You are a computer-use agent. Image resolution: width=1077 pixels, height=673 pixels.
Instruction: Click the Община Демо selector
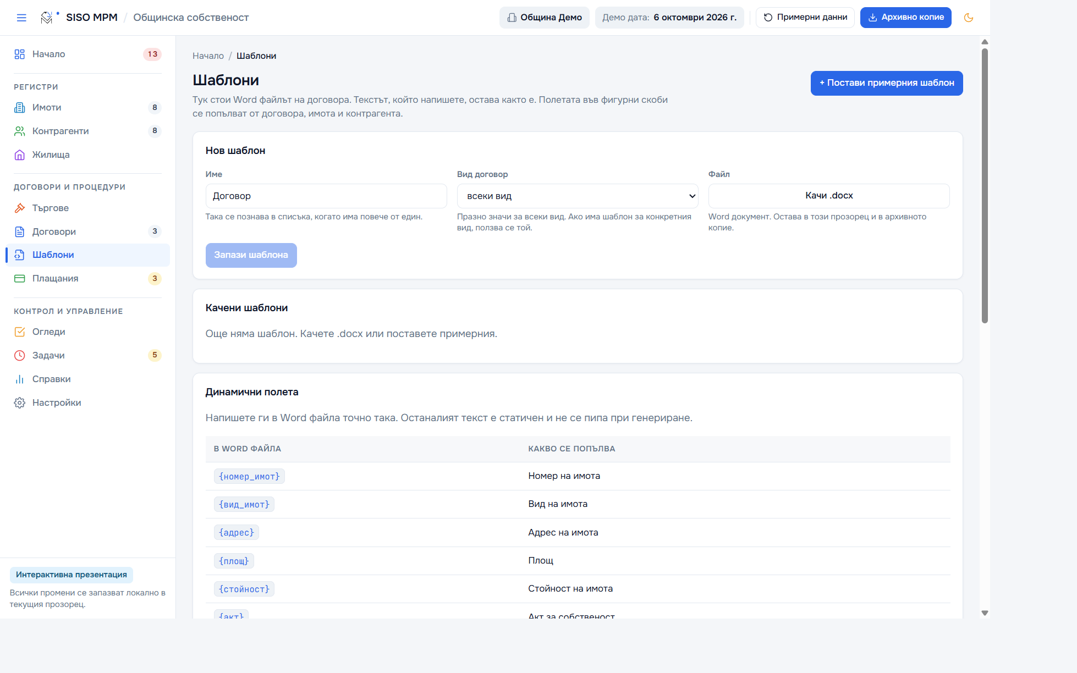pyautogui.click(x=544, y=18)
